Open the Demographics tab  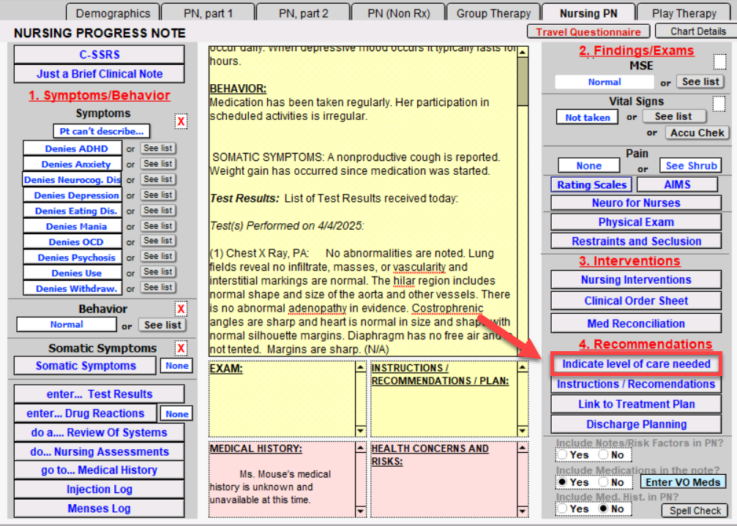coord(113,13)
